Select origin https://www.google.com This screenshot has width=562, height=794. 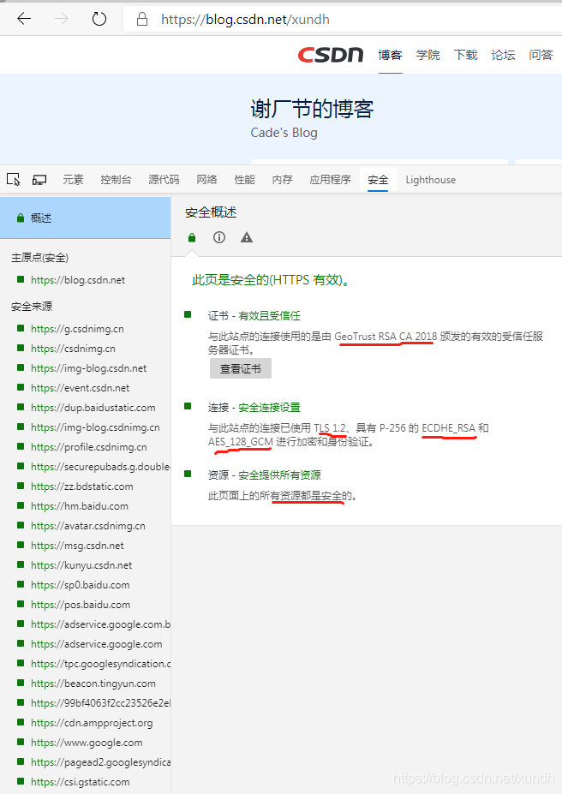[87, 743]
